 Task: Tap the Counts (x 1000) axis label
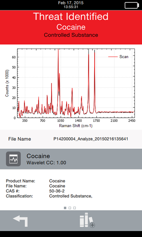tap(7, 83)
